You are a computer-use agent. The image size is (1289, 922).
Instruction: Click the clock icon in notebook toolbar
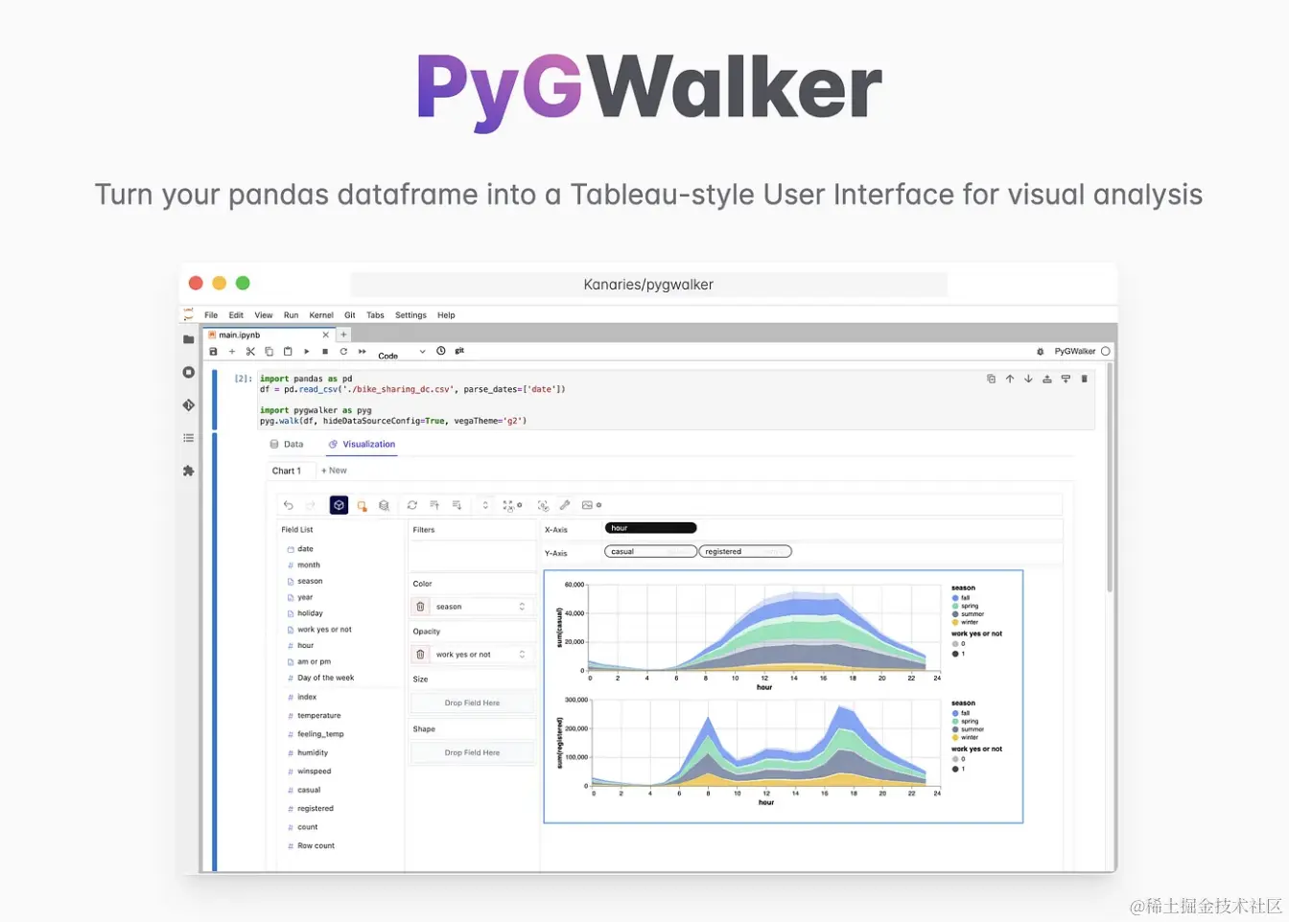point(441,351)
